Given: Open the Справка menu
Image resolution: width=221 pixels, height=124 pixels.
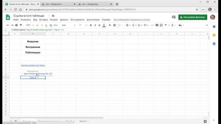Looking at the screenshot, I should coord(106,20).
